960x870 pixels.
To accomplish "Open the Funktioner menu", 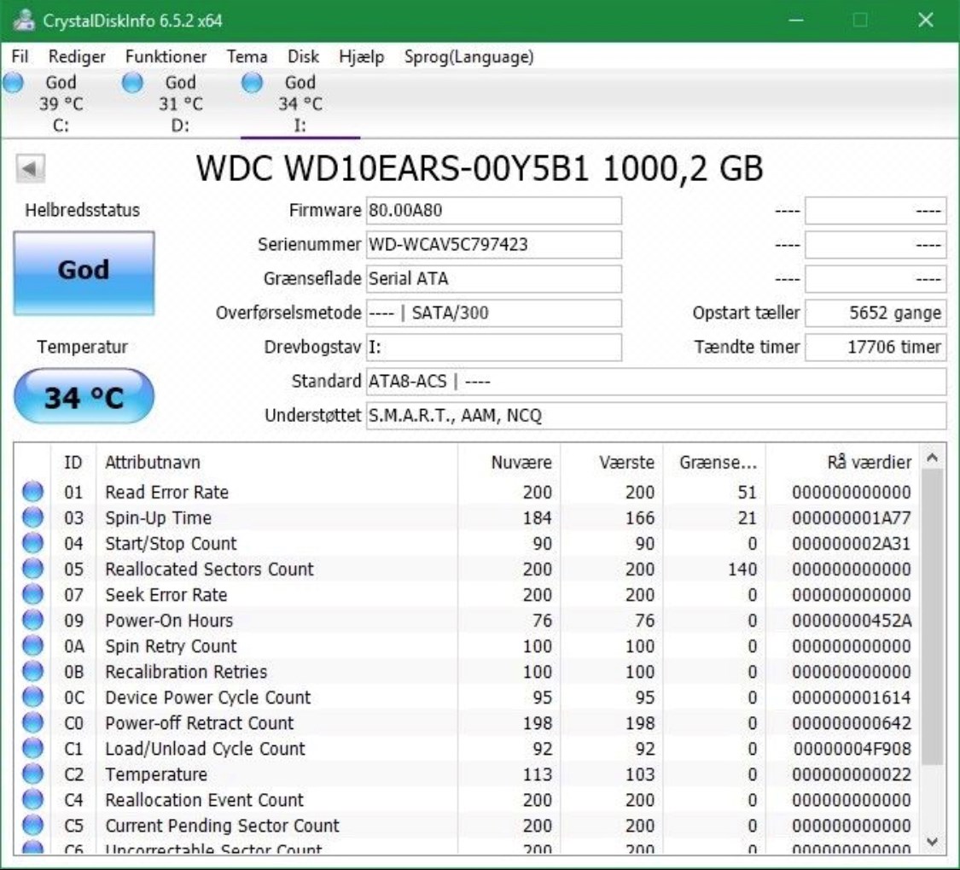I will pyautogui.click(x=166, y=56).
